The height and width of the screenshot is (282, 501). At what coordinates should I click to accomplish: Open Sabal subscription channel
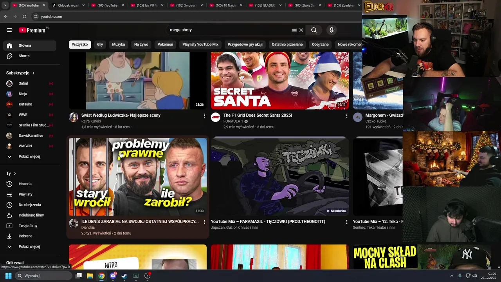click(30, 83)
